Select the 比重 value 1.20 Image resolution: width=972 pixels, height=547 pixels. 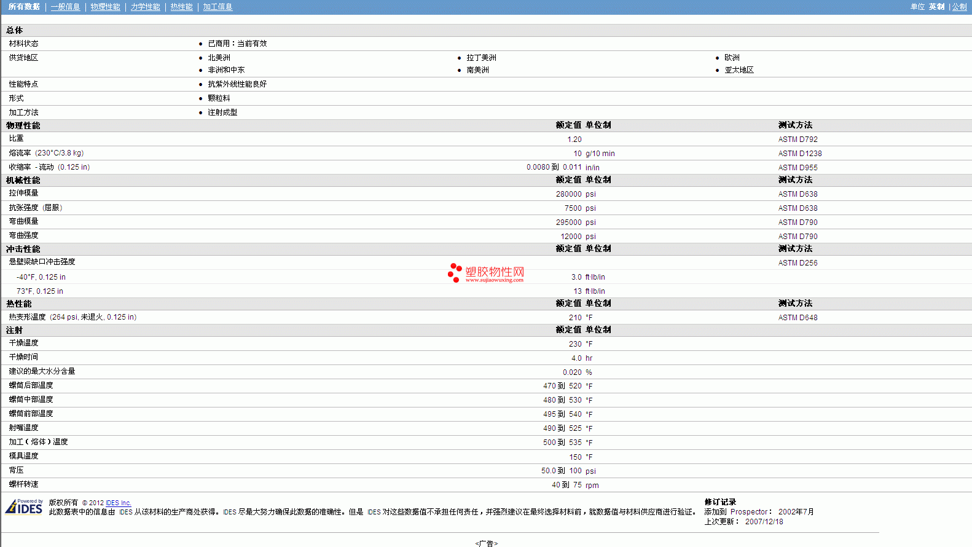574,140
